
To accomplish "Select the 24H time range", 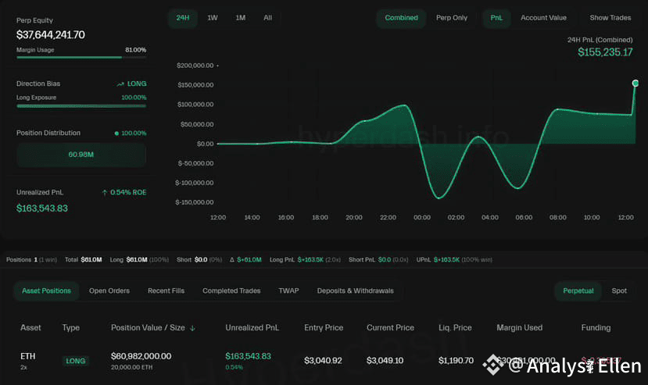I will click(183, 18).
